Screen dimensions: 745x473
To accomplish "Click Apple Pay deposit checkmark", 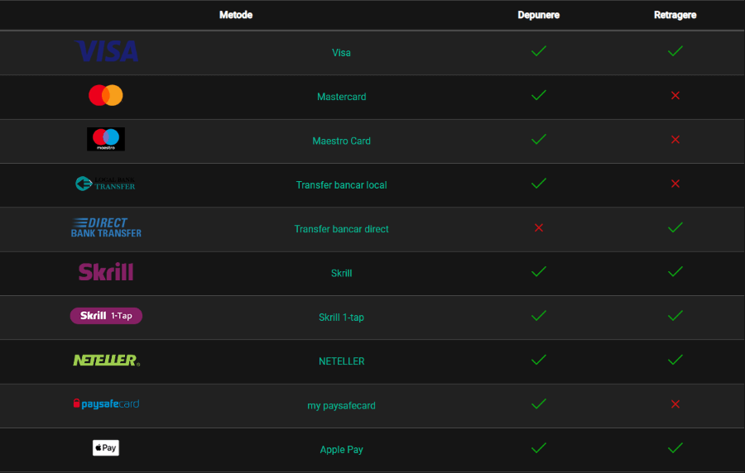I will (x=539, y=448).
